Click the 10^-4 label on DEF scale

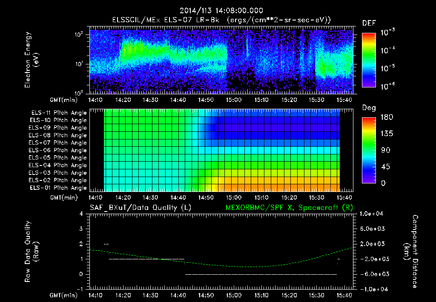[387, 50]
